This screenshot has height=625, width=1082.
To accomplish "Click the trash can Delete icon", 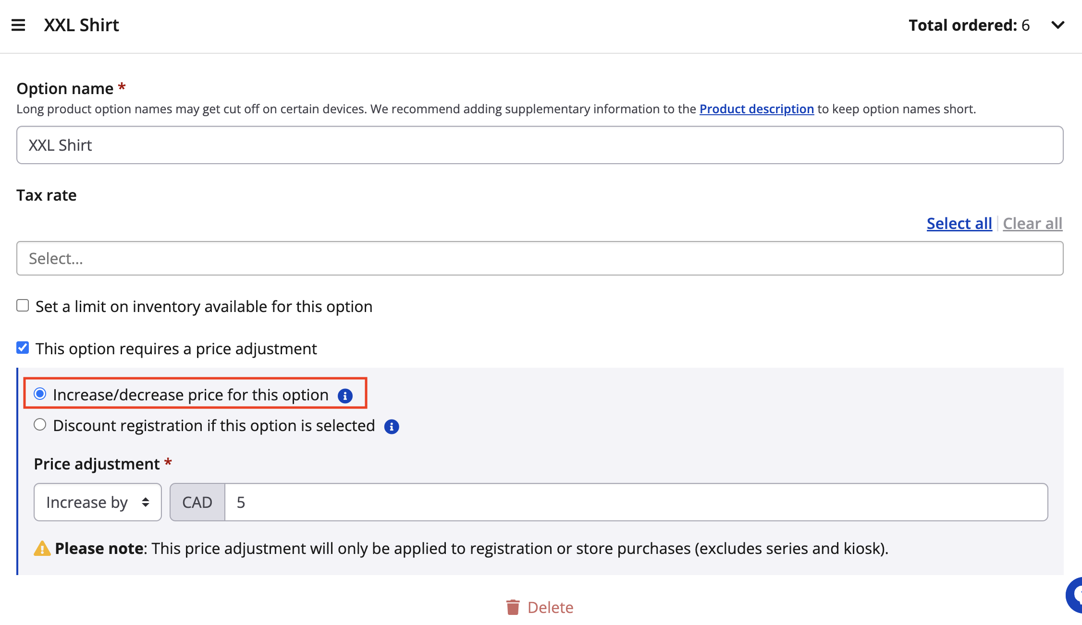I will (x=513, y=607).
